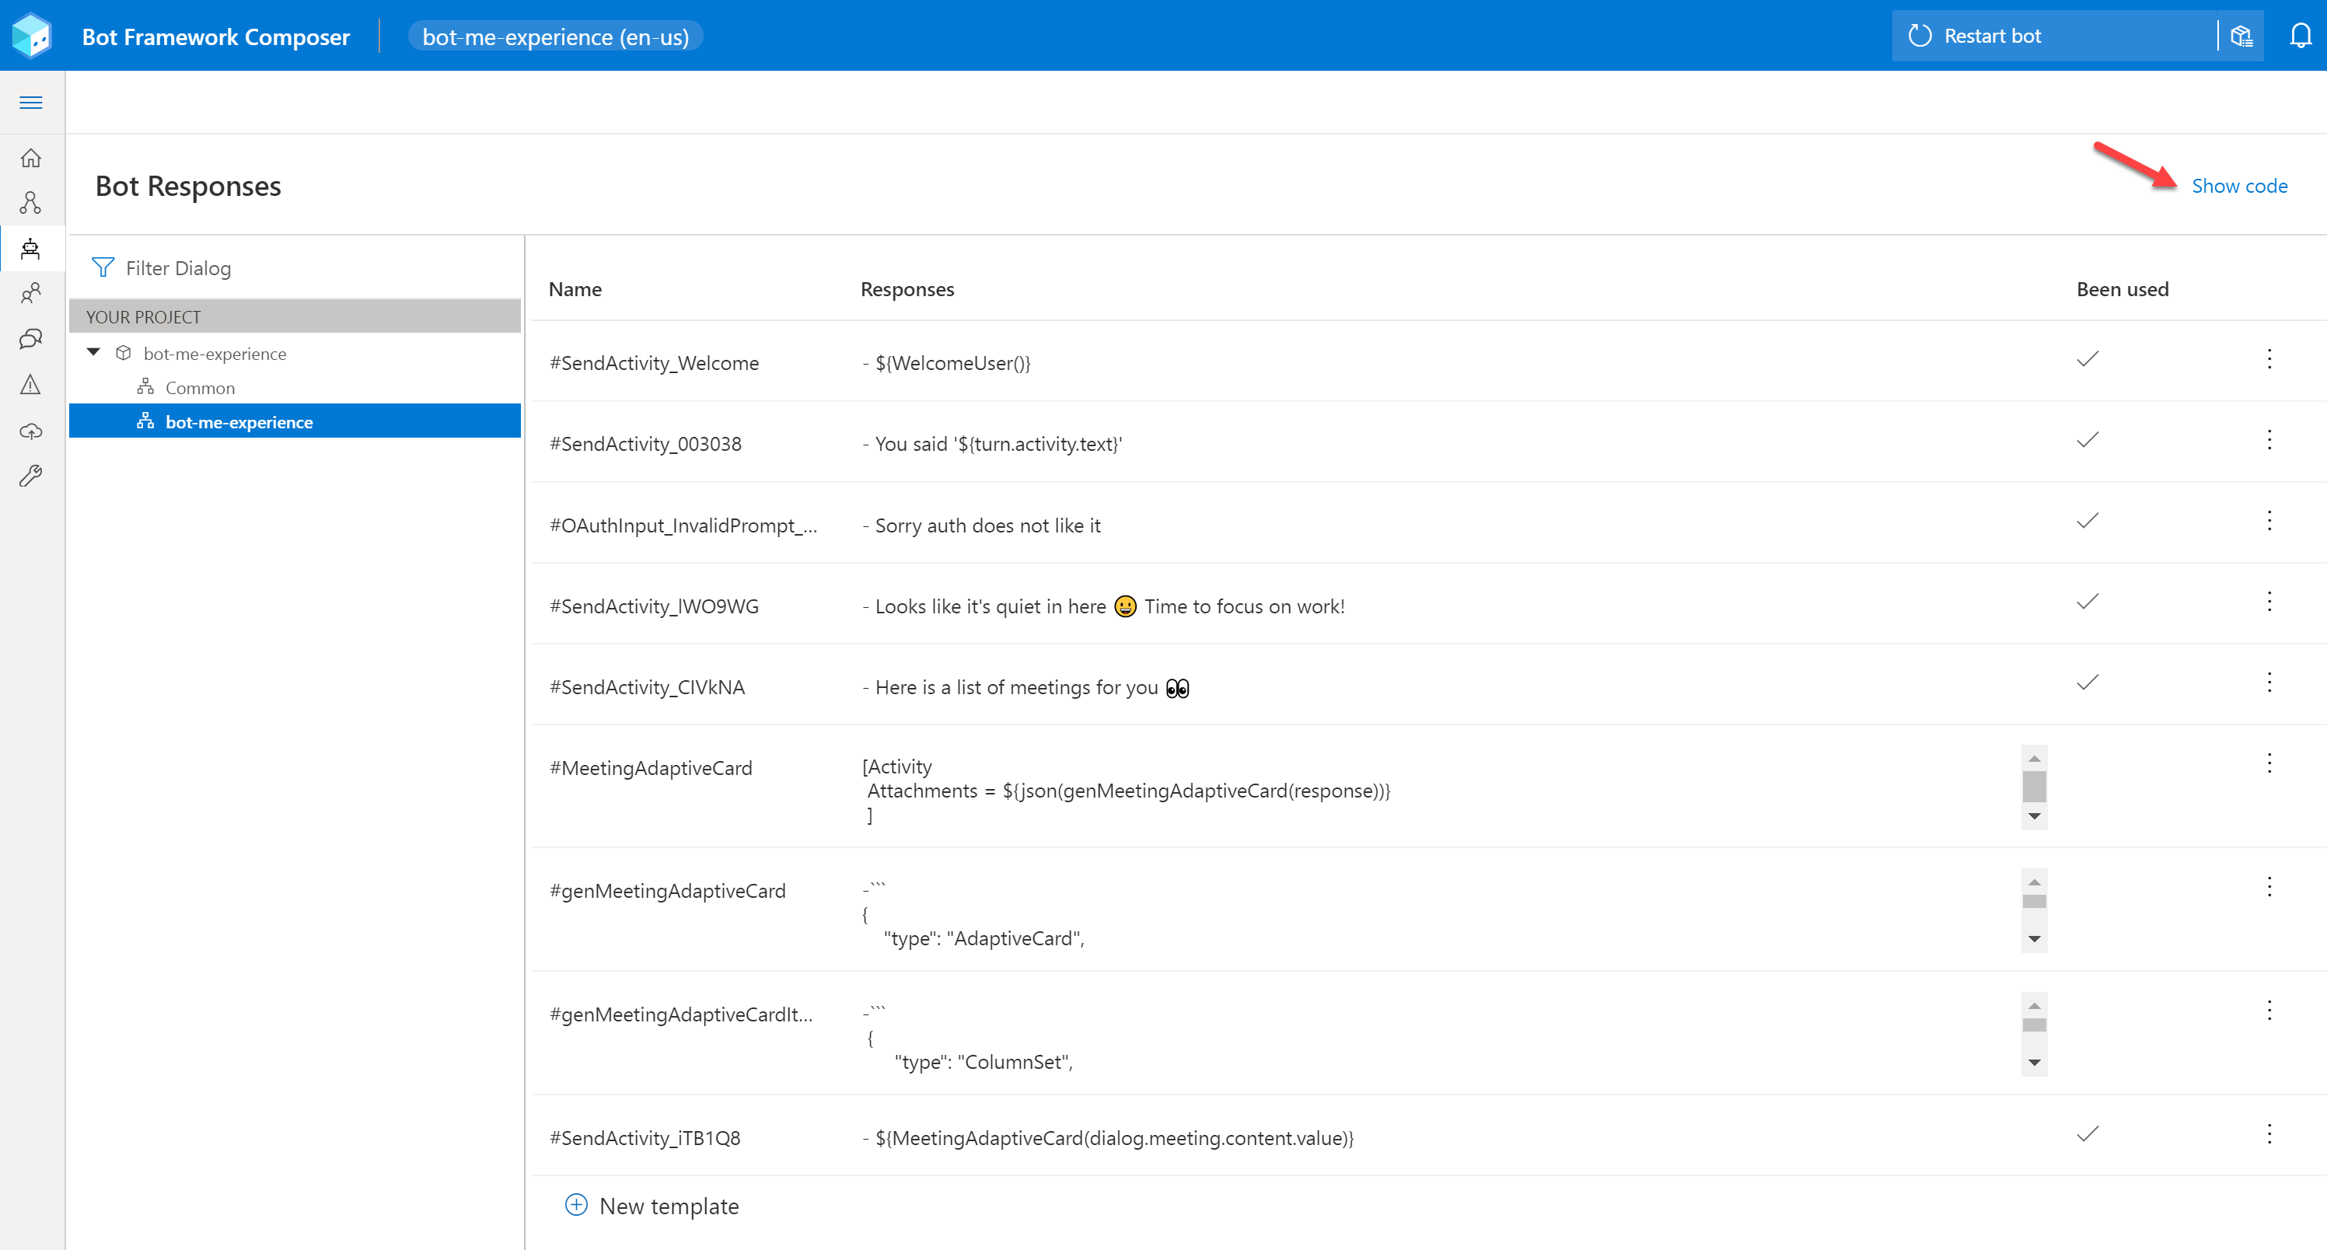Click 'Here is a list of meetings' response
This screenshot has width=2327, height=1250.
point(1025,687)
